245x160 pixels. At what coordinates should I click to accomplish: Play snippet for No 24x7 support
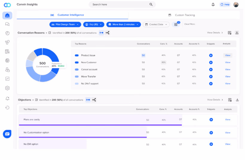211,83
